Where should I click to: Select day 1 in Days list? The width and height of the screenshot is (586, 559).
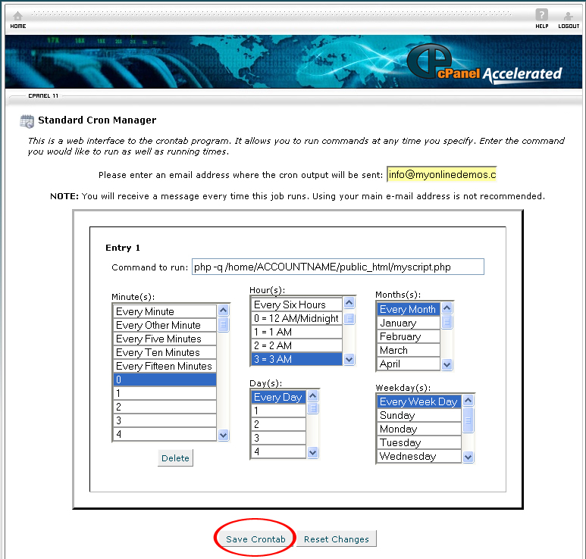[x=279, y=411]
